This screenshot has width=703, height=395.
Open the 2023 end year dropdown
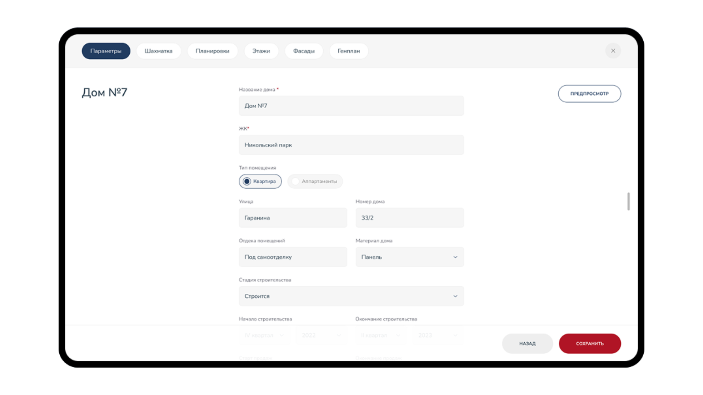pos(438,335)
